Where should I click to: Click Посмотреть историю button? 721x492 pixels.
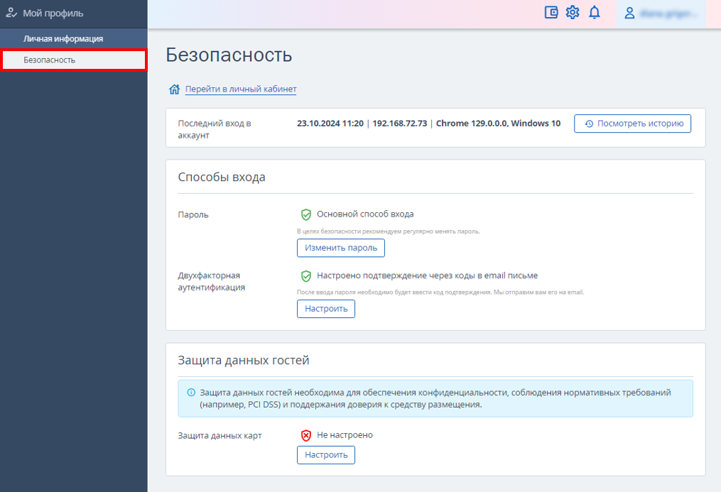click(x=632, y=124)
